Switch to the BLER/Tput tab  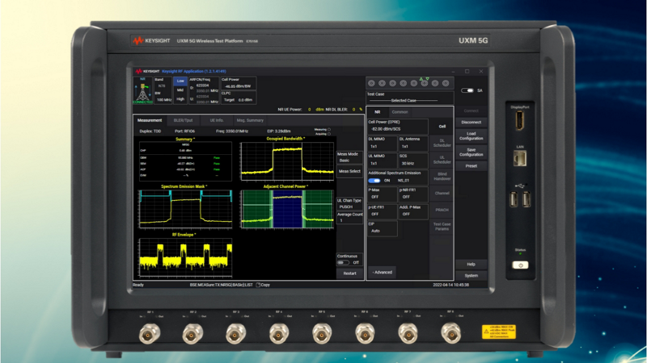(x=183, y=120)
